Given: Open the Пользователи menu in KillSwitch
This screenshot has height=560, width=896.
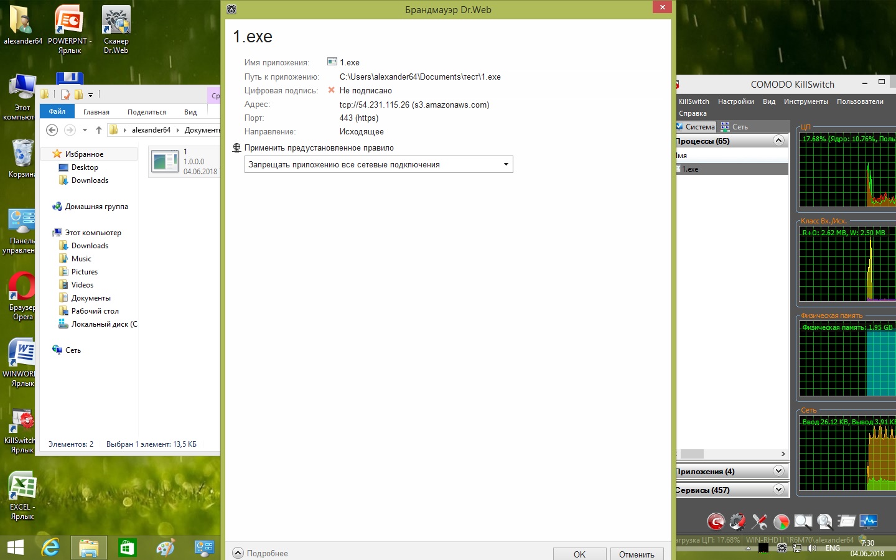Looking at the screenshot, I should point(860,101).
